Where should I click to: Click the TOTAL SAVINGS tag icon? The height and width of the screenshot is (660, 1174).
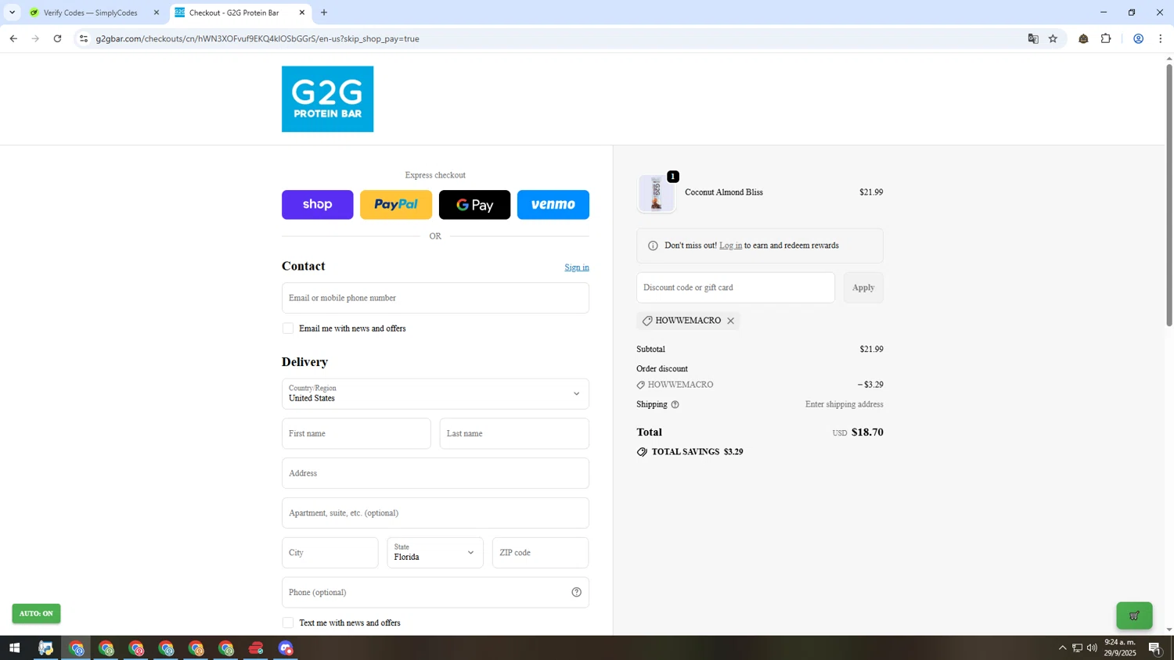(642, 452)
